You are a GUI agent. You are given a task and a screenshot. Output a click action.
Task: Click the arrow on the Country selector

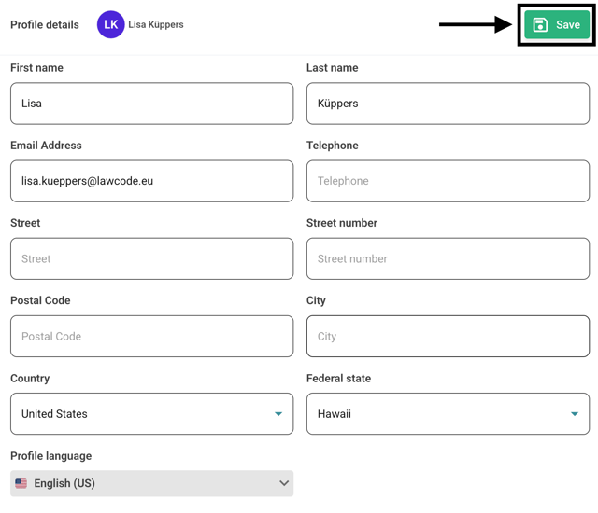click(x=278, y=414)
